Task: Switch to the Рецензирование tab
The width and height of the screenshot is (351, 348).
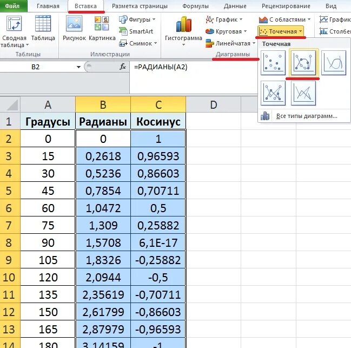Action: point(286,6)
